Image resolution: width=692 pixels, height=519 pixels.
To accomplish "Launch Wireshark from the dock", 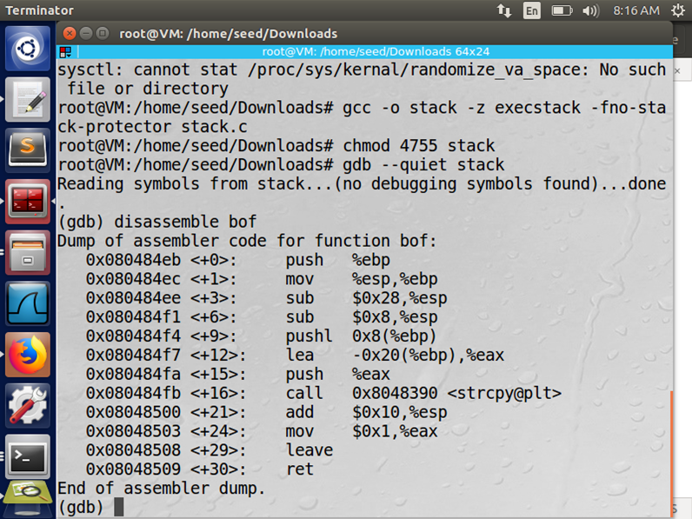I will [27, 303].
